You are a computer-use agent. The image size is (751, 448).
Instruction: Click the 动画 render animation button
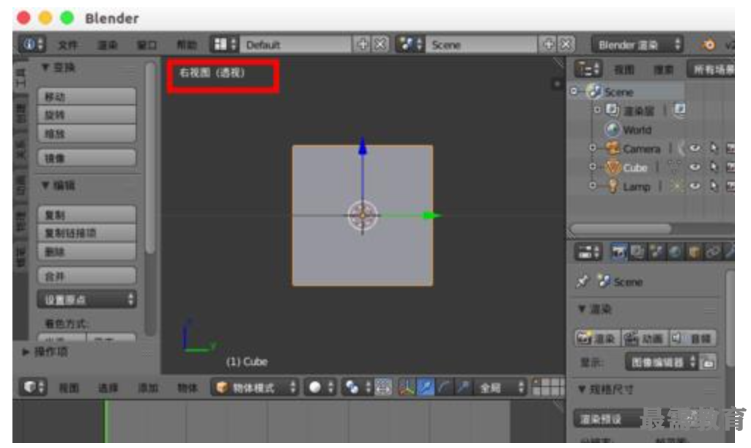tap(645, 338)
